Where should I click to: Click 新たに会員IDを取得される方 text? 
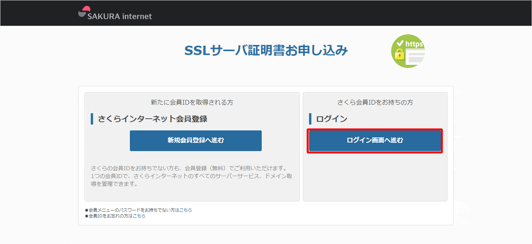[x=192, y=103]
